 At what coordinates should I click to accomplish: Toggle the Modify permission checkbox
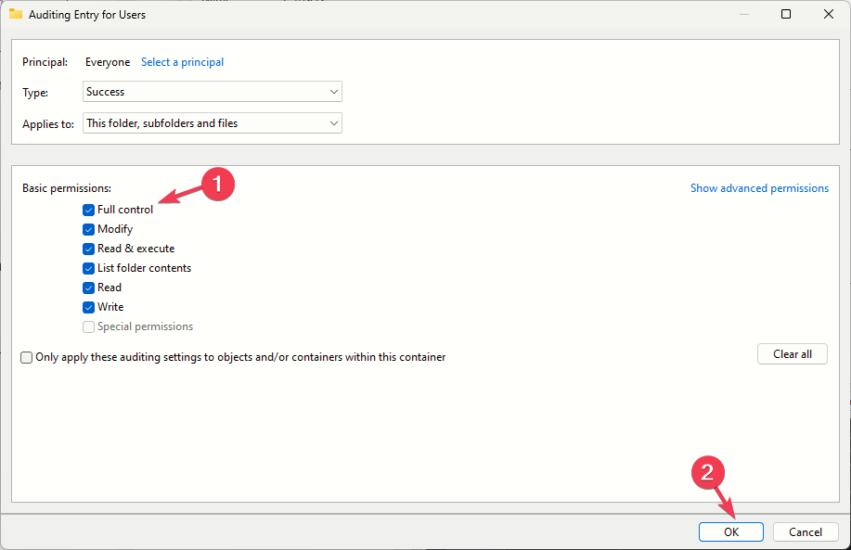tap(88, 229)
